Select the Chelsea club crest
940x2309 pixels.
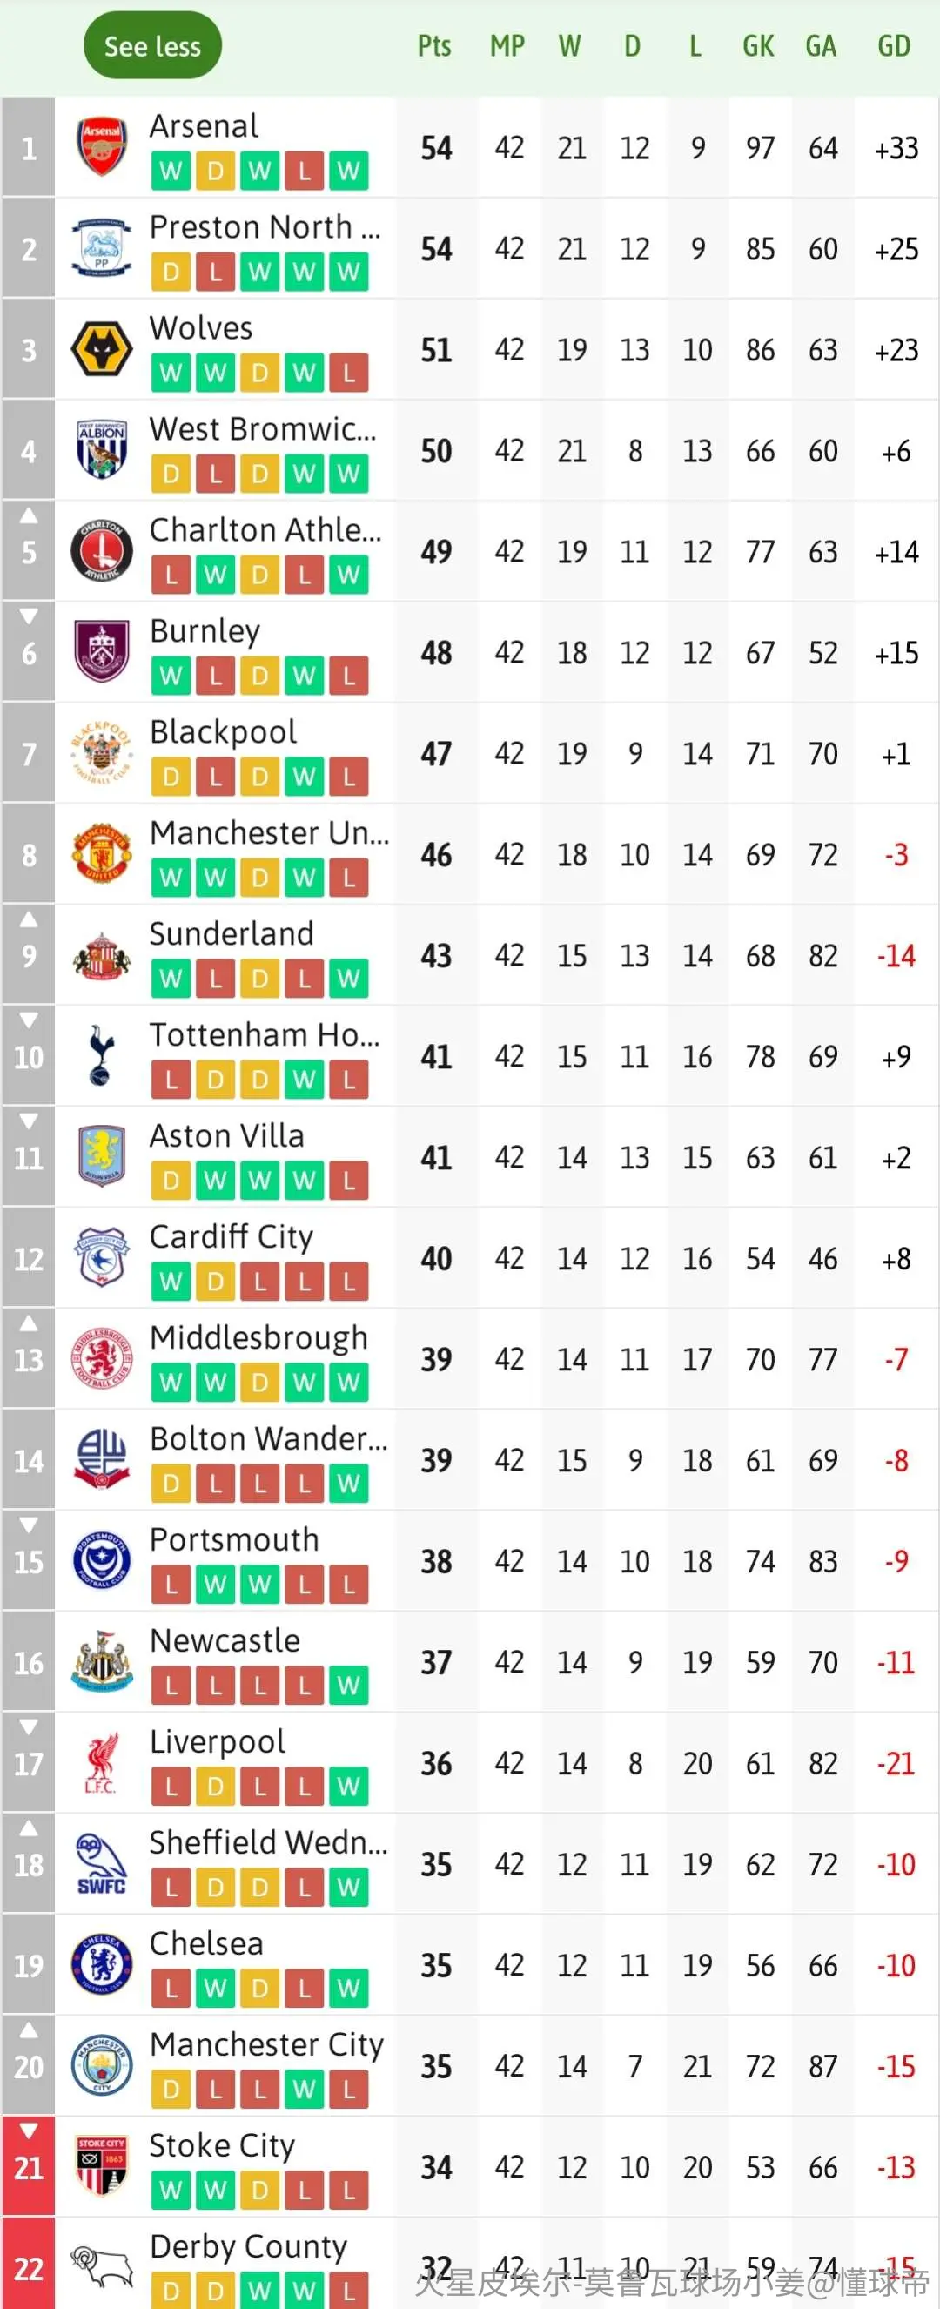point(101,1964)
